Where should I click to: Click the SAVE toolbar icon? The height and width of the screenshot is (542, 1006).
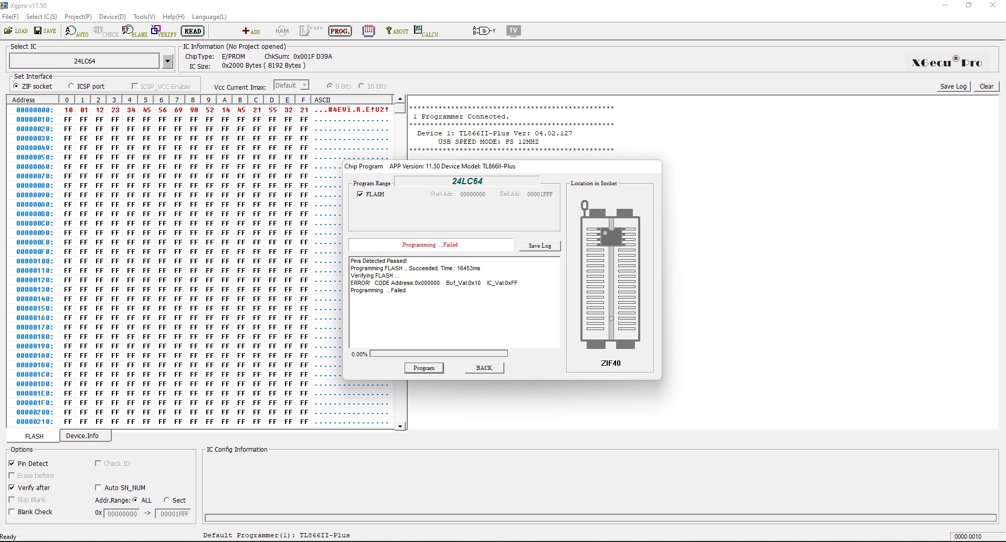point(45,31)
